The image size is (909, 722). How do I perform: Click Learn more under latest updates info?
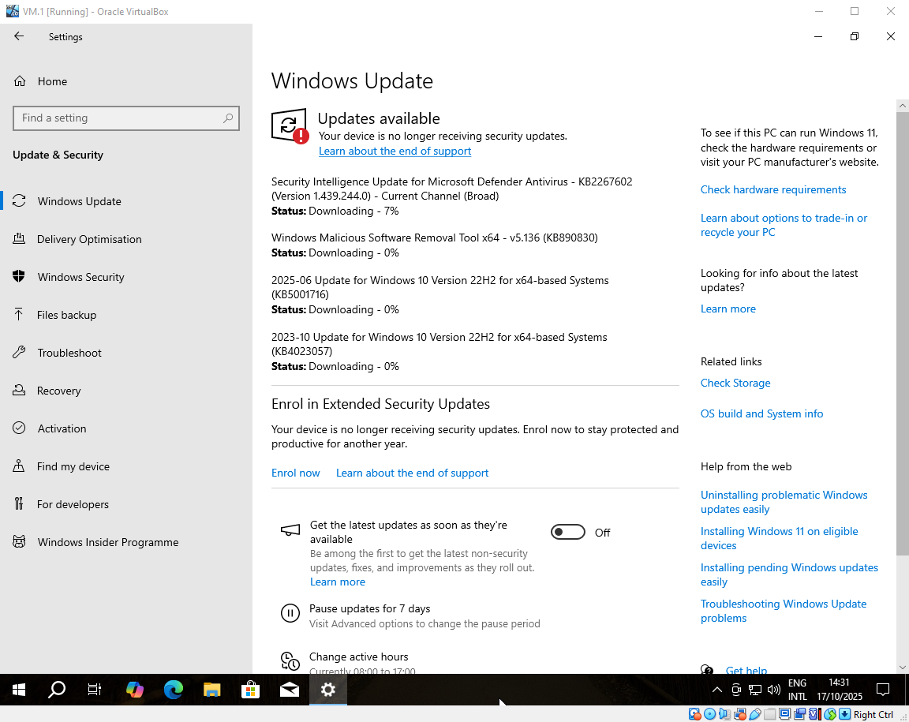click(728, 309)
